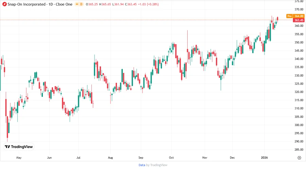306x169 pixels.
Task: Click the Jul label on time axis
Action: (78, 157)
